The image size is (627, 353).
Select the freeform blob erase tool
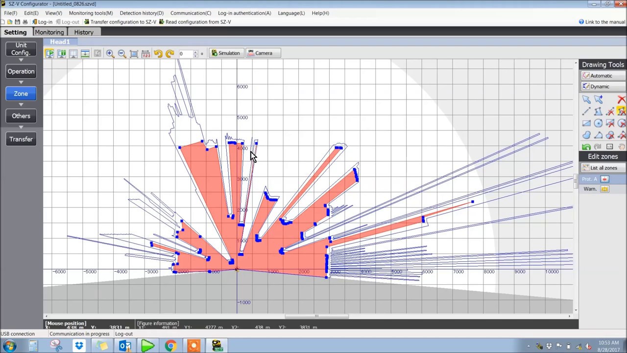610,135
